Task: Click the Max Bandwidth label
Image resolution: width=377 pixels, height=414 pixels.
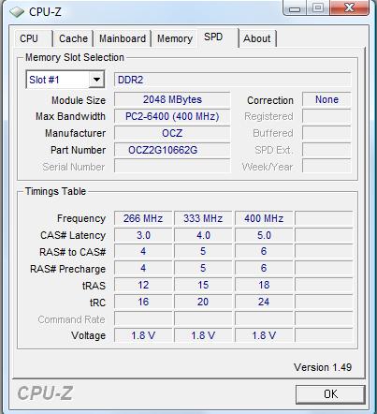Action: pyautogui.click(x=71, y=116)
